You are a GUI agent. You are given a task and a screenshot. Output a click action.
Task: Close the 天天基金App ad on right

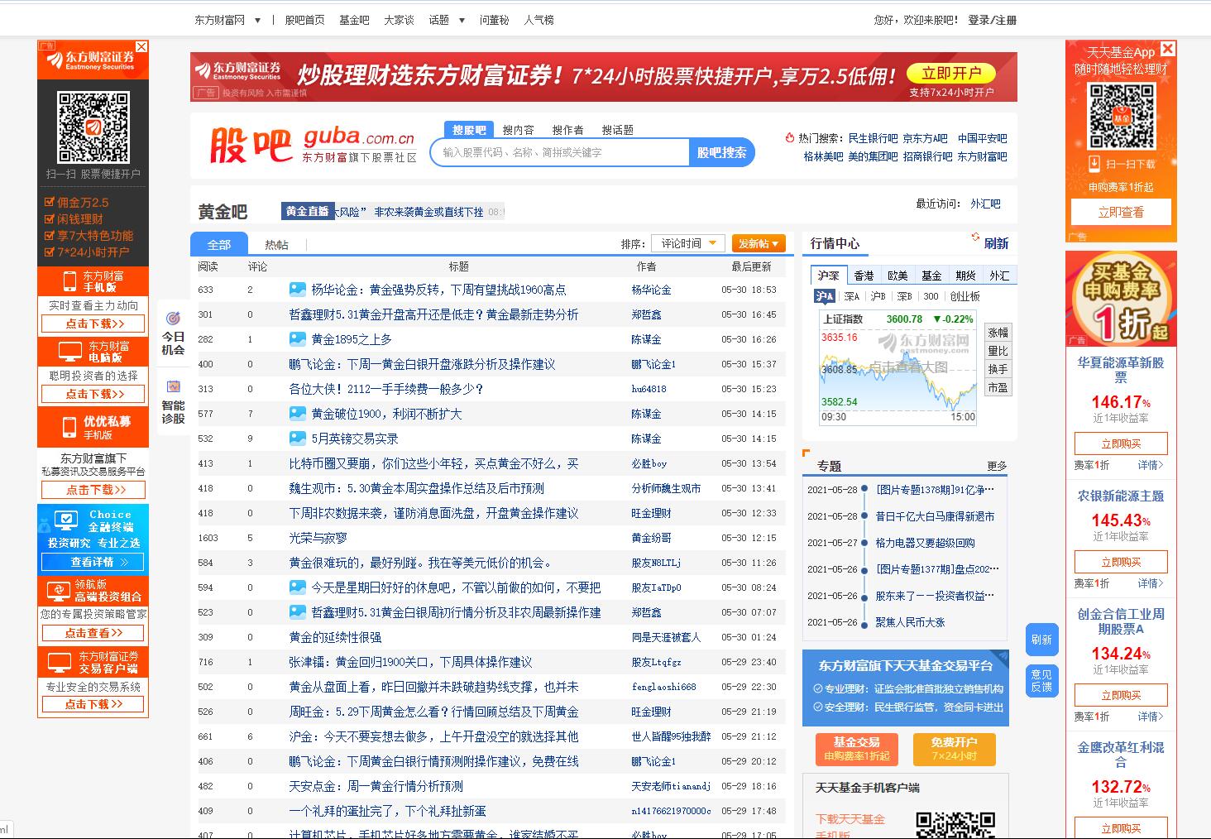tap(1167, 49)
